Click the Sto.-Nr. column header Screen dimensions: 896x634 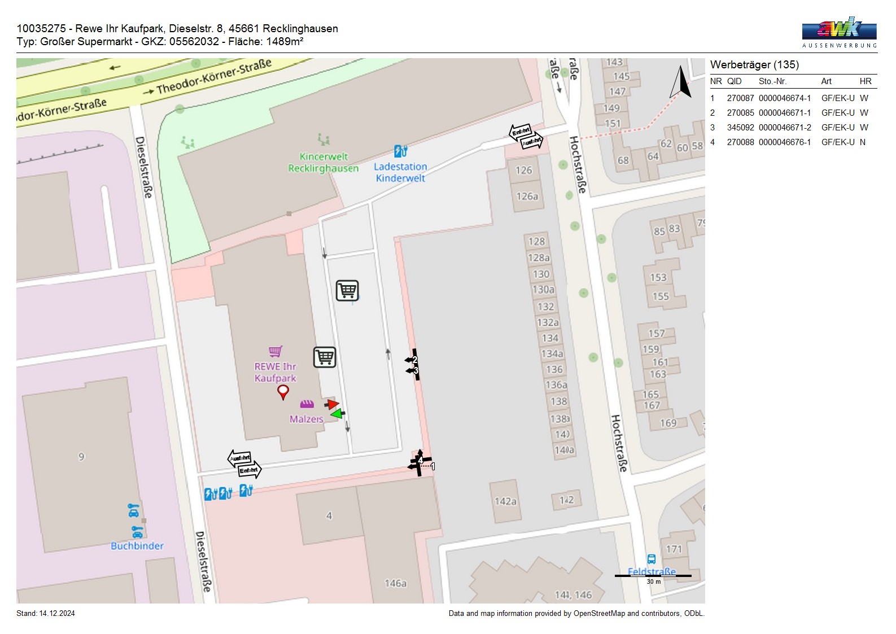pos(772,81)
